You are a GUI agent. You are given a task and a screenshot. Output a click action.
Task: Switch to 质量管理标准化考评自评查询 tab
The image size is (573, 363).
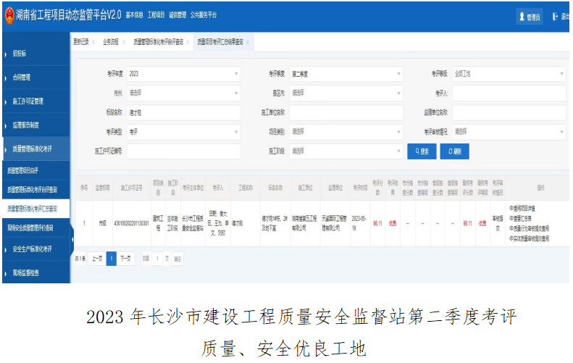point(158,42)
